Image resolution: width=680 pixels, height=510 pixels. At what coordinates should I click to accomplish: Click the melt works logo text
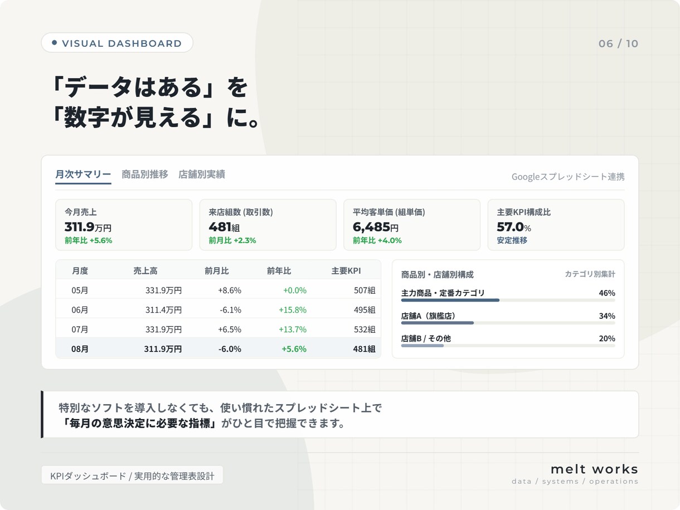[x=594, y=469]
